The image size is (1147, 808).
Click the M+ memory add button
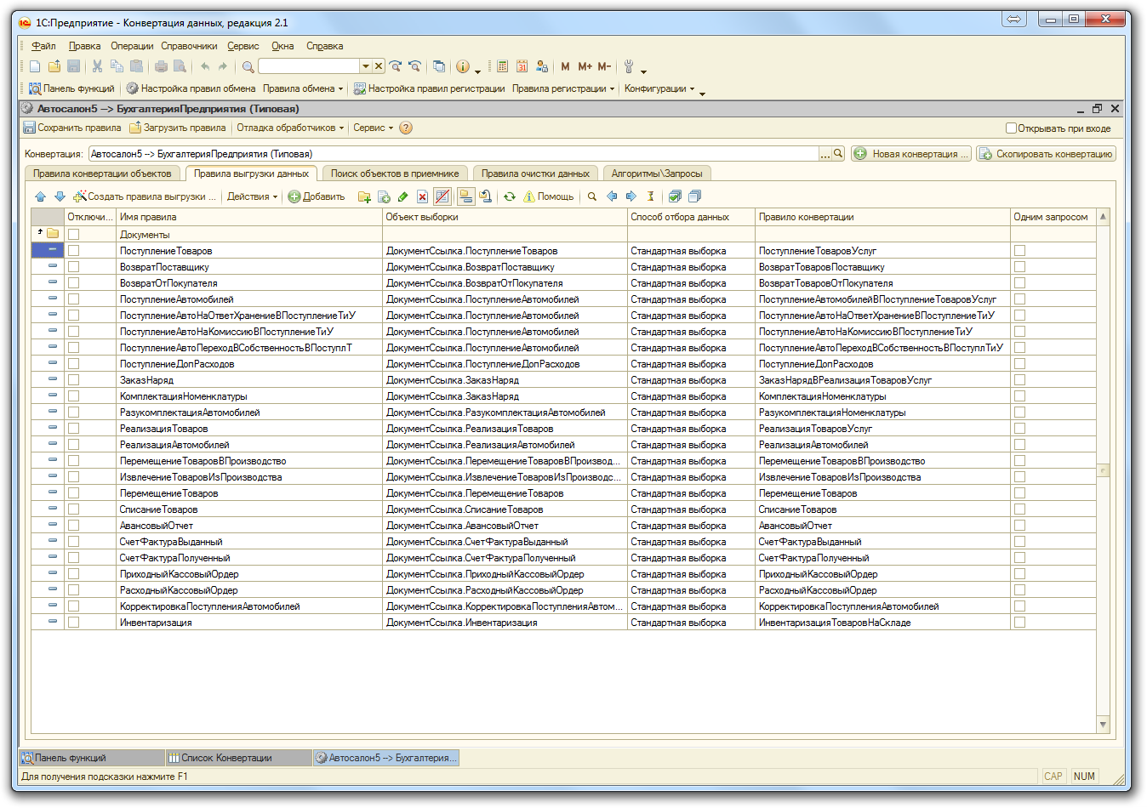click(x=585, y=66)
